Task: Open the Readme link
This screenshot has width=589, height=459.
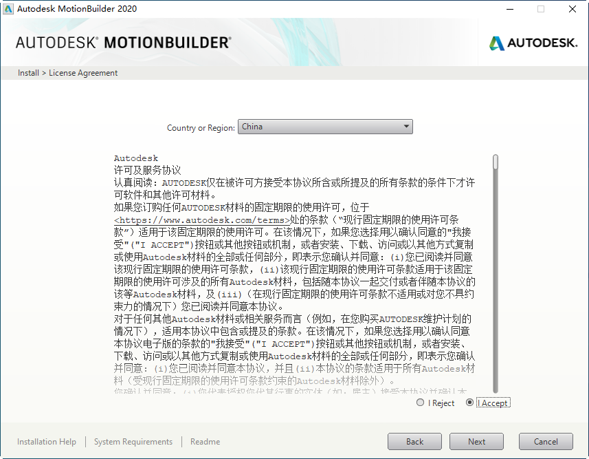Action: coord(205,442)
